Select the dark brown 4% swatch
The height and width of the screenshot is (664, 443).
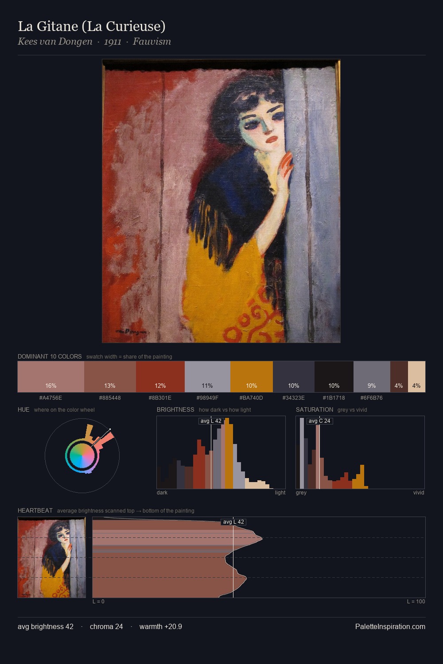[399, 377]
